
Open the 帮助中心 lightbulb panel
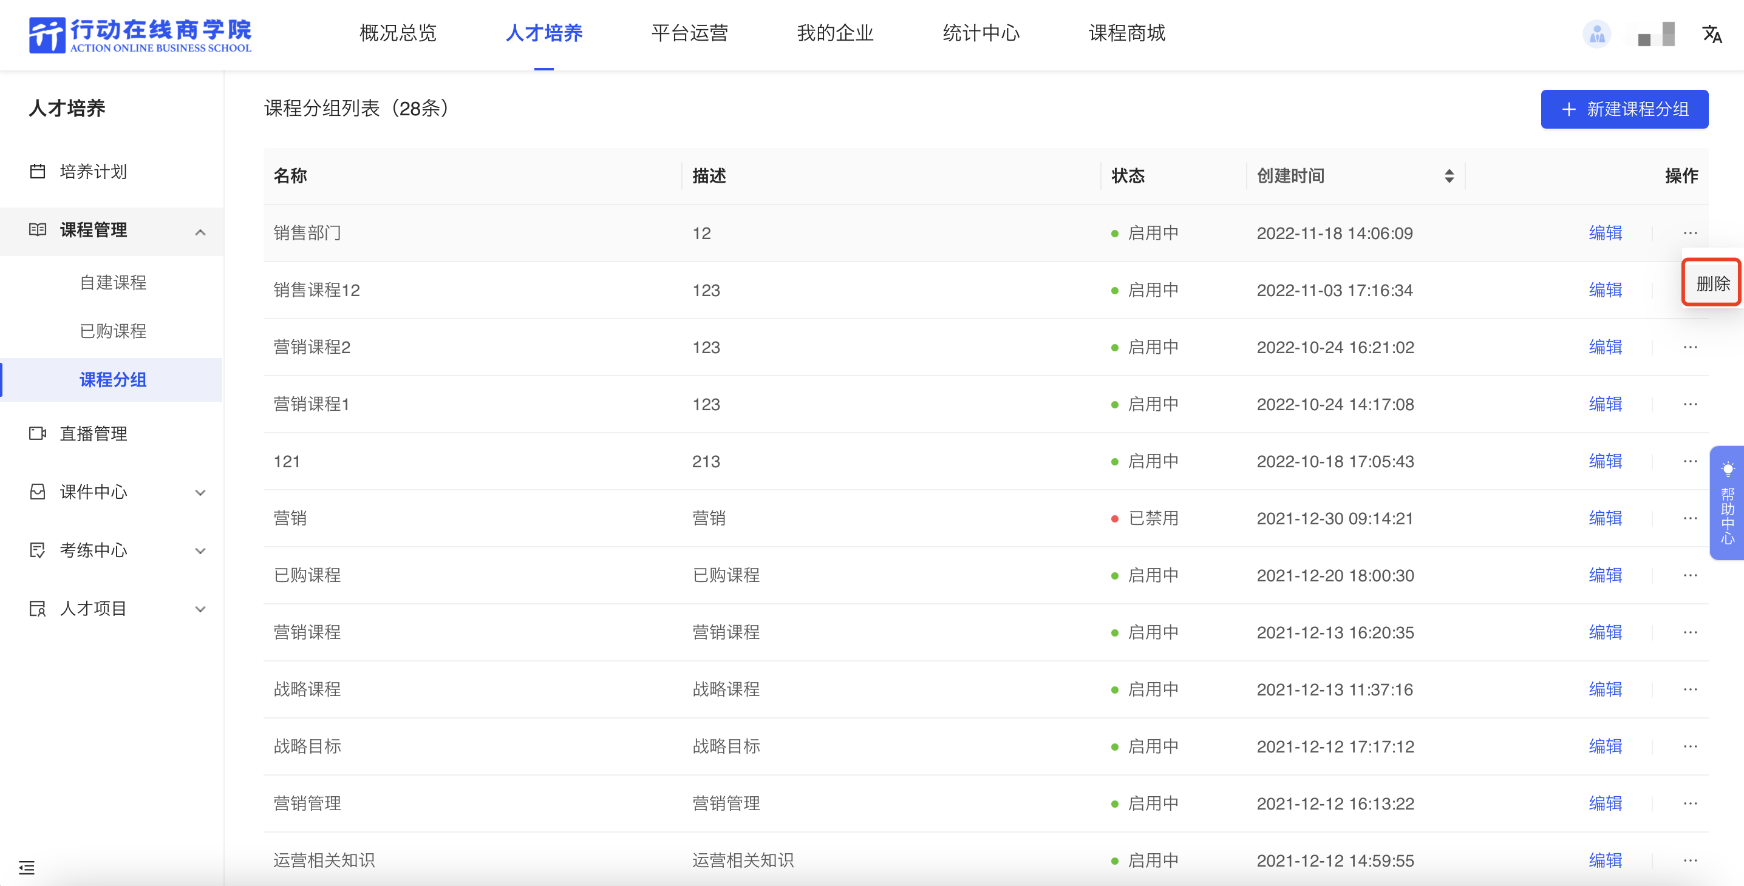point(1727,502)
